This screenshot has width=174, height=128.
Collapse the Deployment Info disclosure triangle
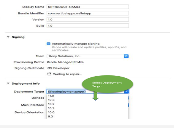click(x=8, y=83)
